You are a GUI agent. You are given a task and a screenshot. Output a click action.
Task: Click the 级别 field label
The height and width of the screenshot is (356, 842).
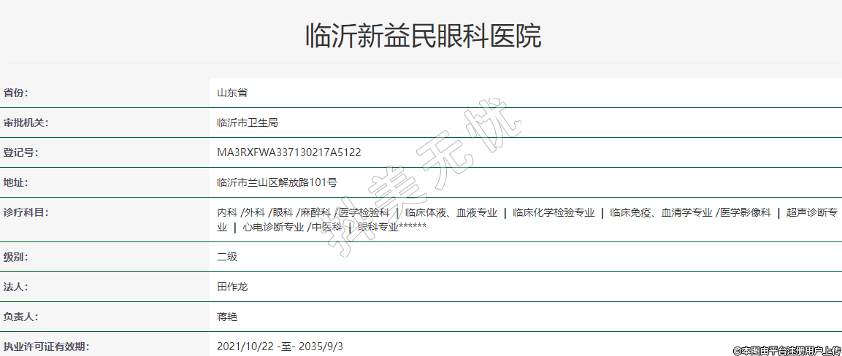tap(15, 257)
